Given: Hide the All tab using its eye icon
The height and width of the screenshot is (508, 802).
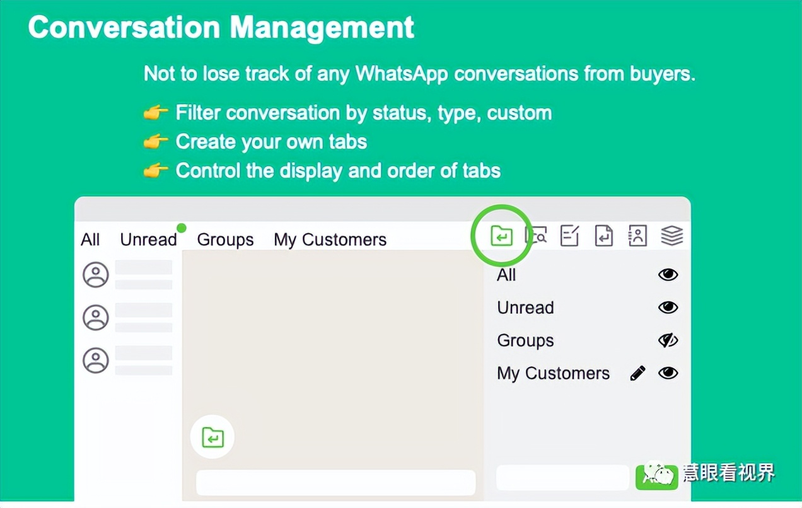Looking at the screenshot, I should click(668, 275).
